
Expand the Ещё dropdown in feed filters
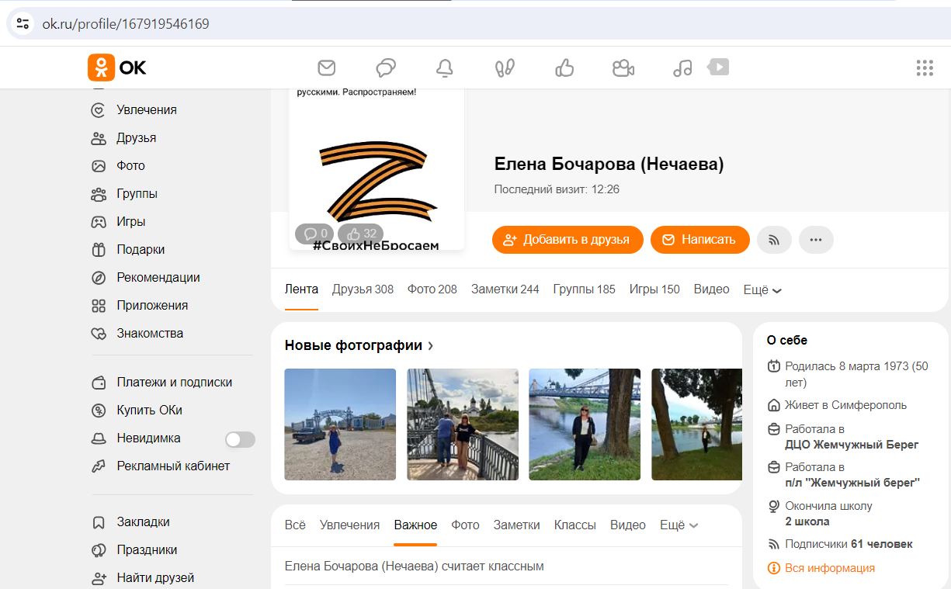pos(679,525)
